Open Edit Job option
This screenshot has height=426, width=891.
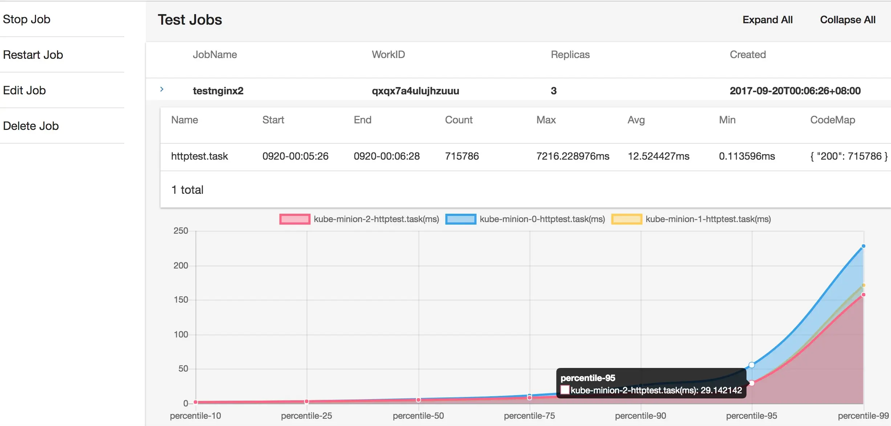24,90
